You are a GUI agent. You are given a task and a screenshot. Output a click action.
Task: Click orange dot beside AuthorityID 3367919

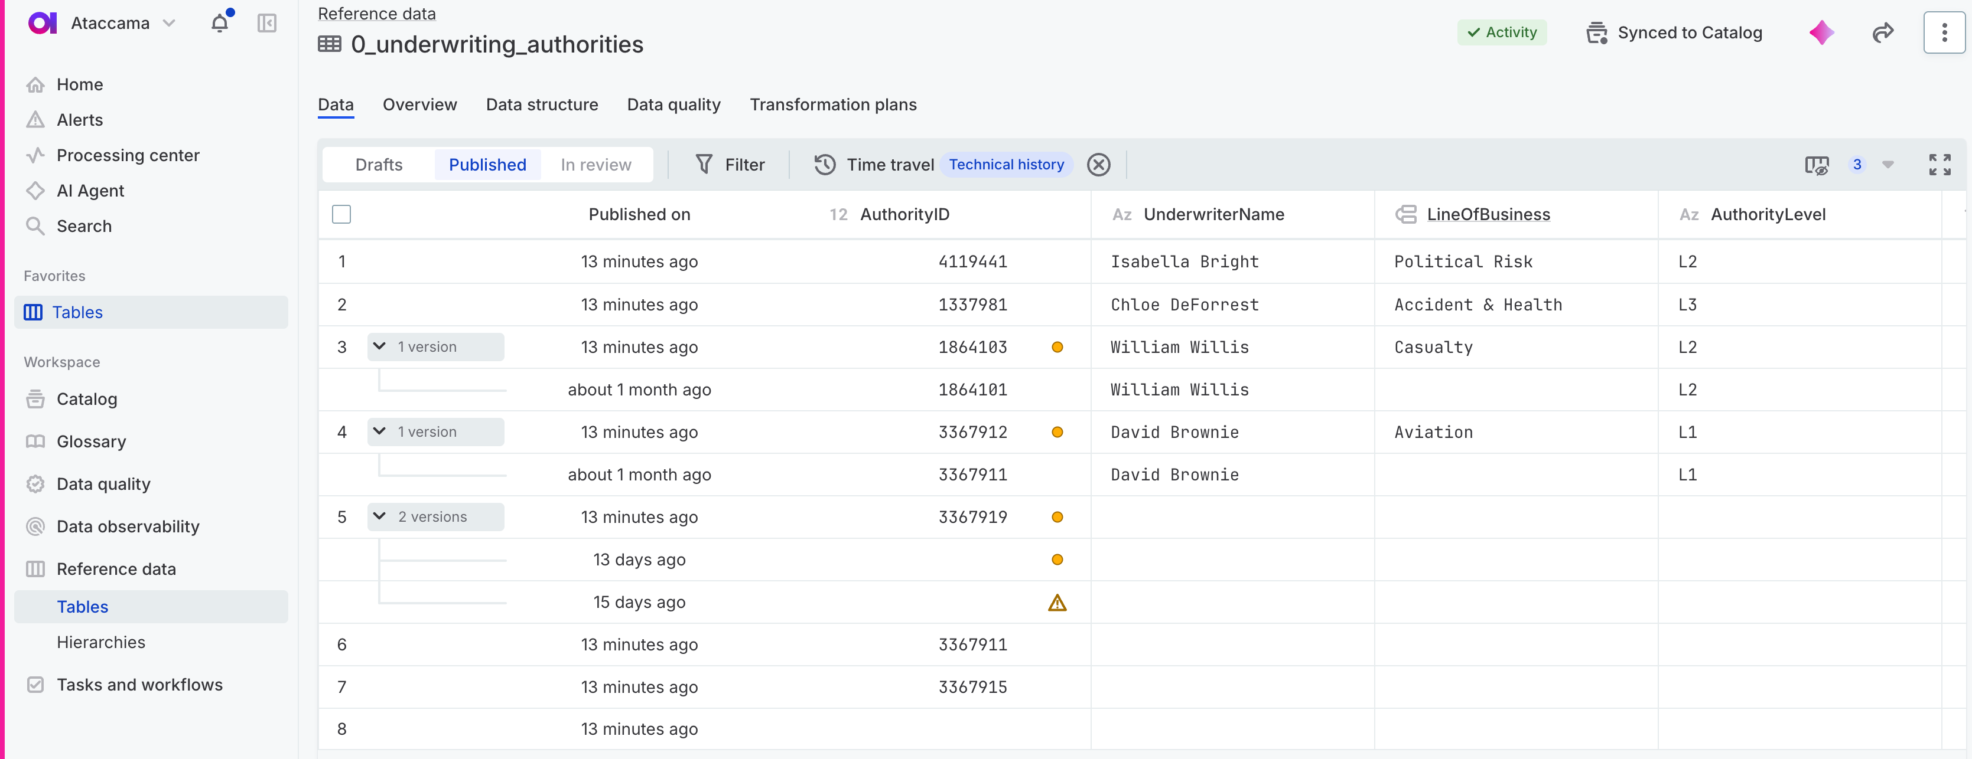(1057, 517)
